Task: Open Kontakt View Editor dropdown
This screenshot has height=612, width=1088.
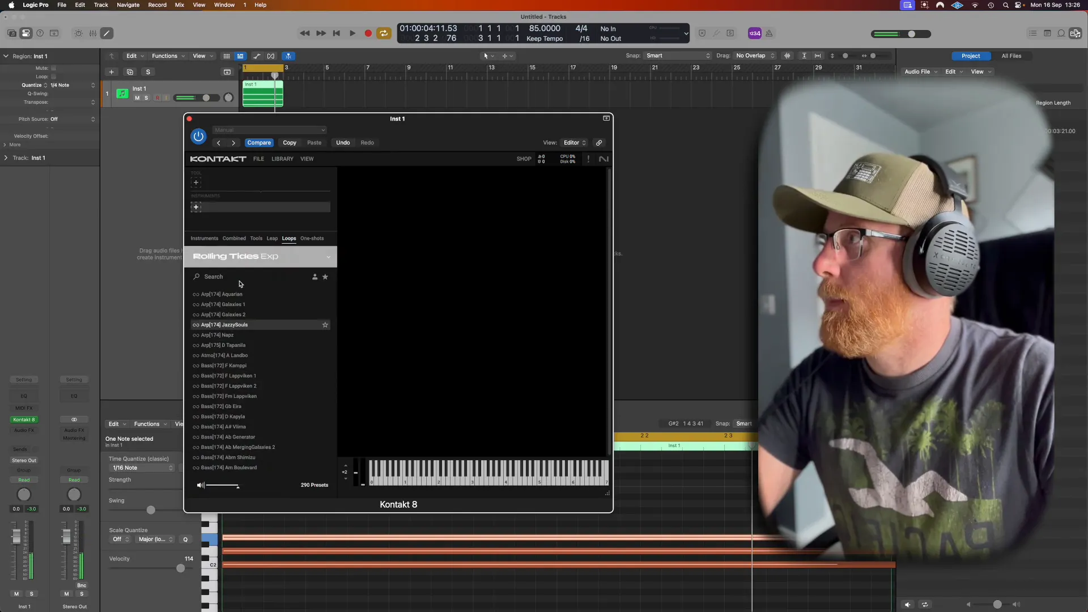Action: pos(575,143)
